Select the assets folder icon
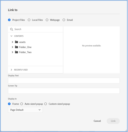 17,42
